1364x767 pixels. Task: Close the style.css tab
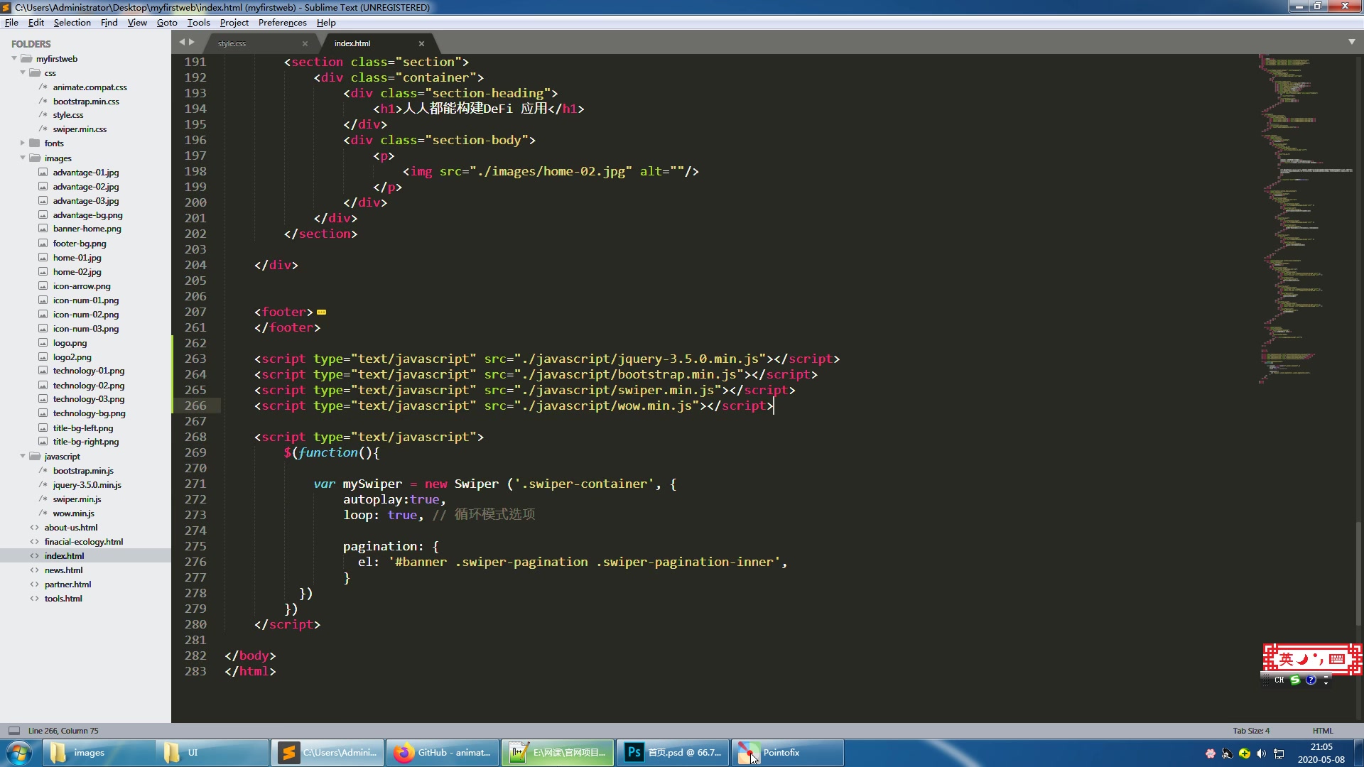(x=305, y=43)
